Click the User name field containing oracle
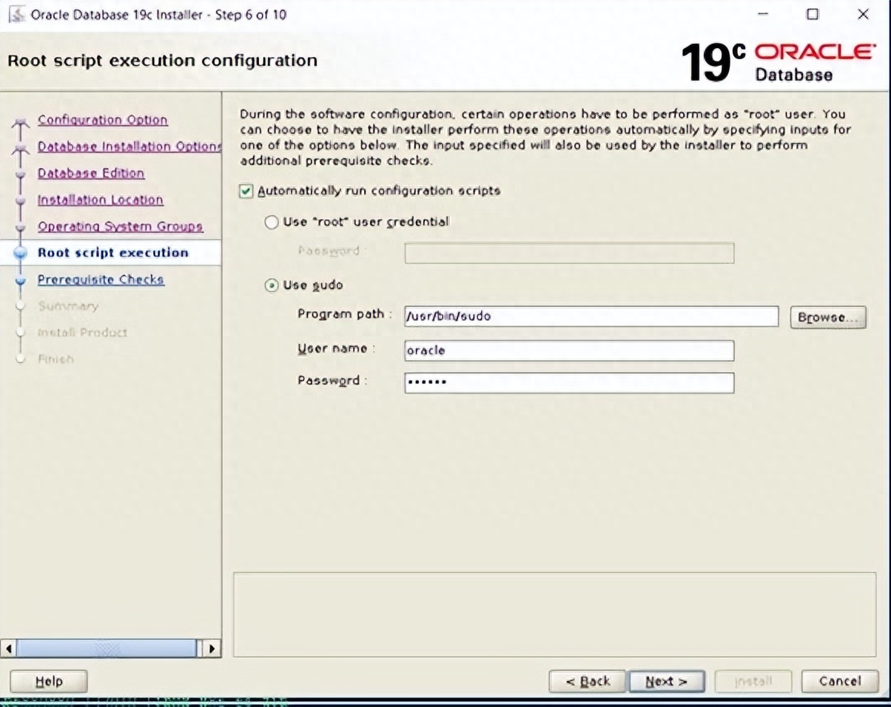 569,351
